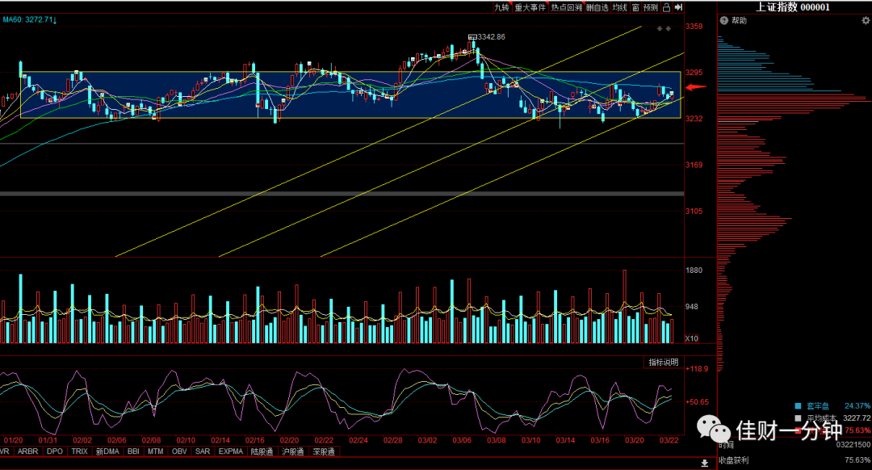Toggle the 均线 moving average display
The width and height of the screenshot is (872, 470).
[619, 7]
